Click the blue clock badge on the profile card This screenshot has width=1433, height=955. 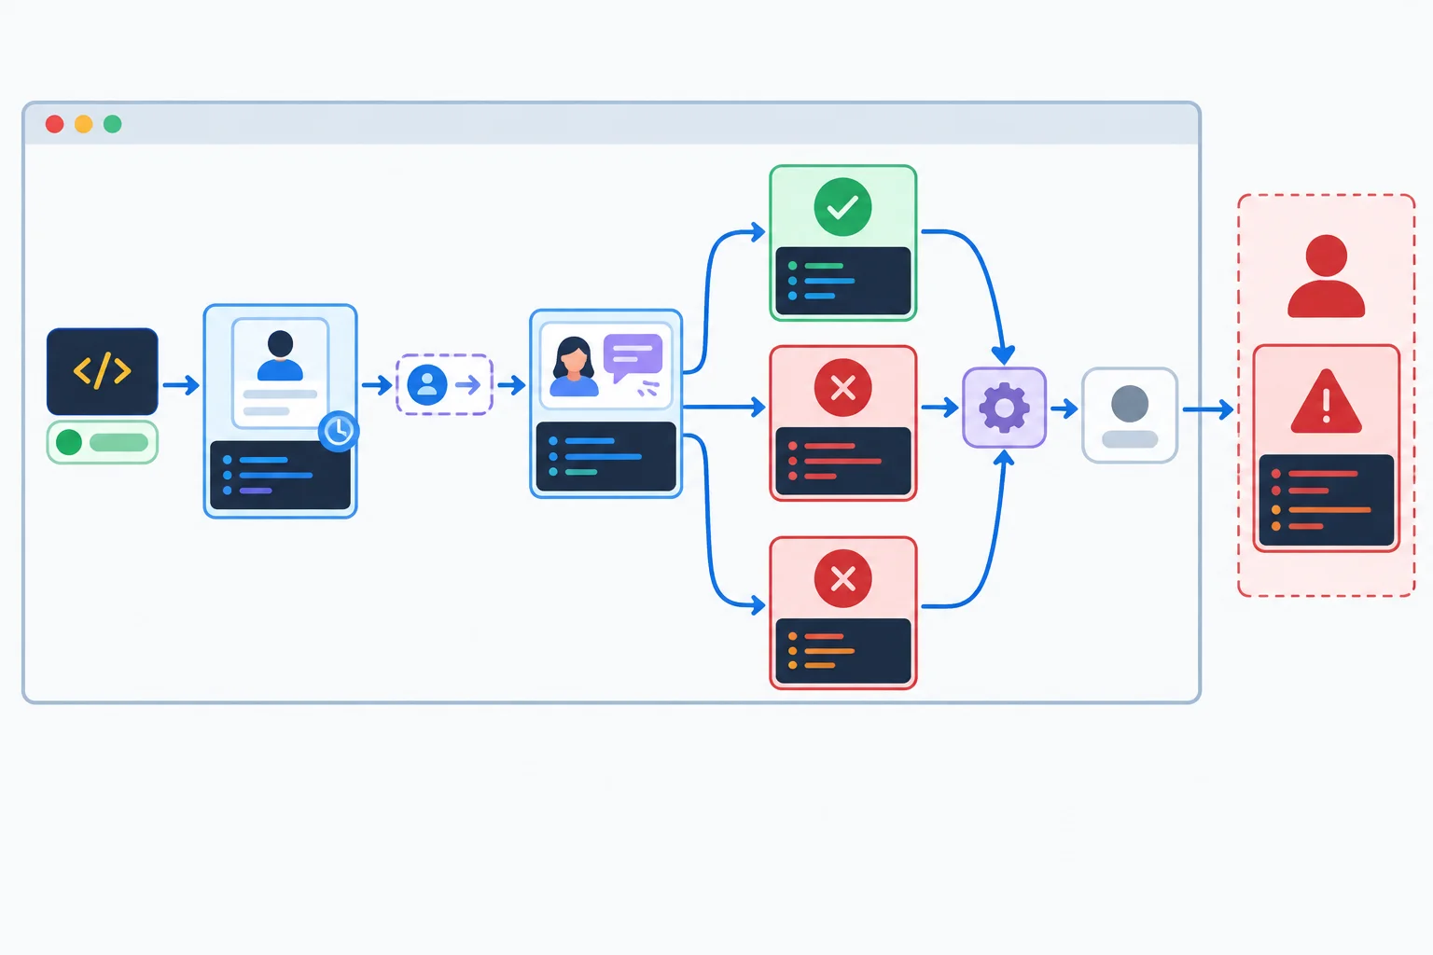click(x=338, y=431)
